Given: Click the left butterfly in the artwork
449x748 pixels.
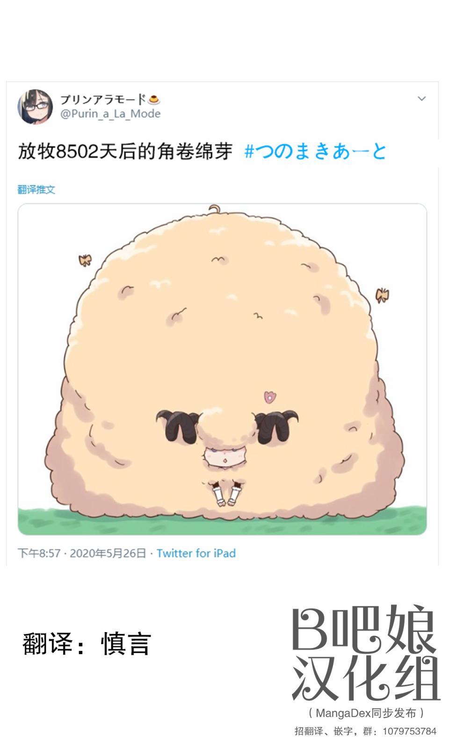Looking at the screenshot, I should tap(85, 260).
